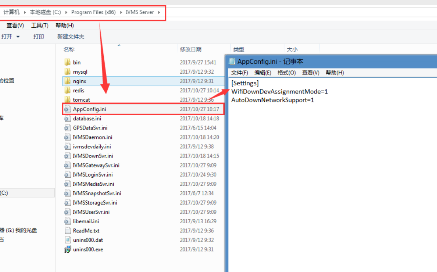Click the nginx folder icon

point(67,81)
